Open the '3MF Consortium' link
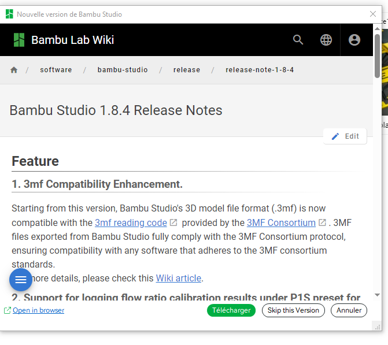The height and width of the screenshot is (345, 388). 281,222
